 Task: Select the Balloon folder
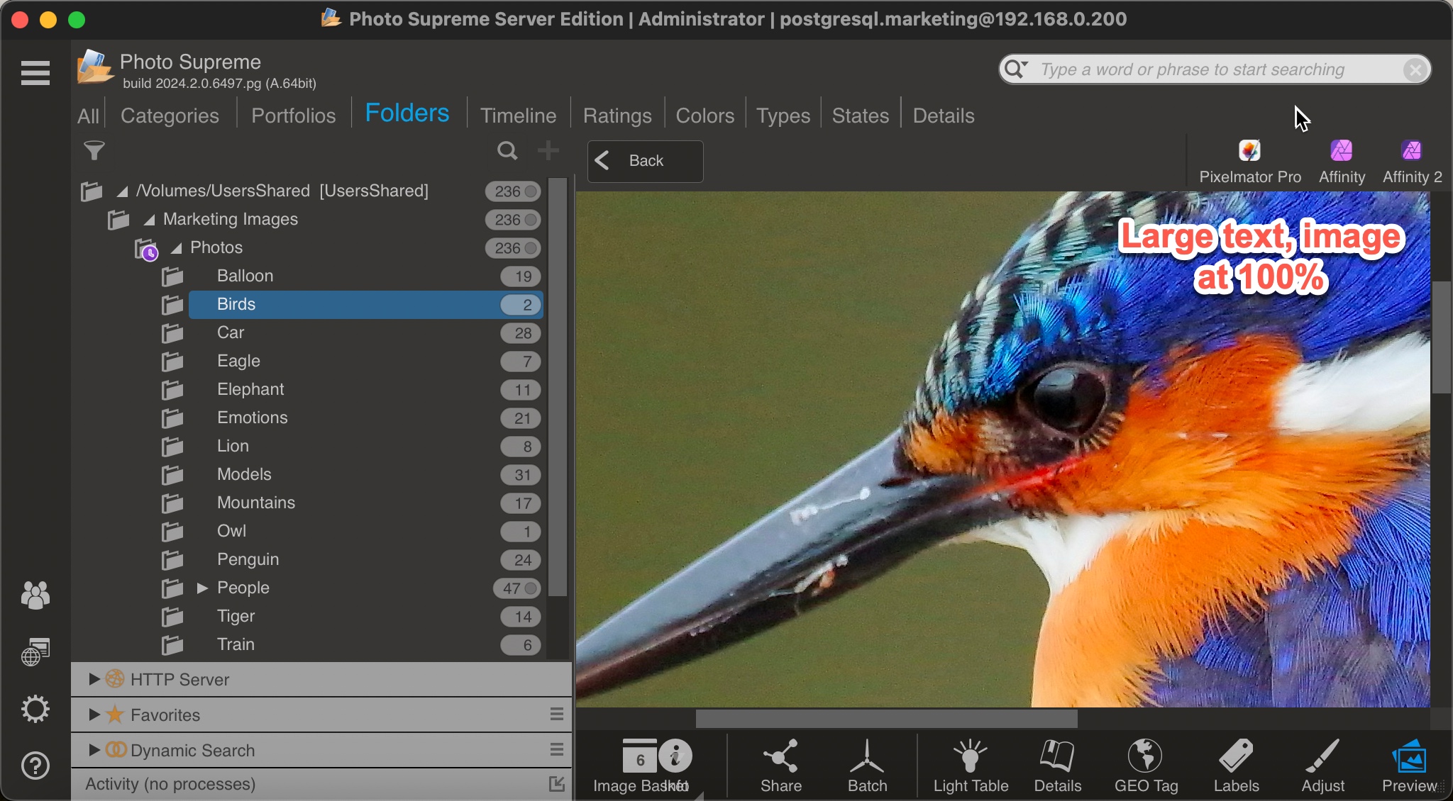pos(366,276)
